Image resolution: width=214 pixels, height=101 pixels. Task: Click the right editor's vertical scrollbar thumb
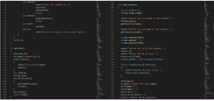(213, 26)
